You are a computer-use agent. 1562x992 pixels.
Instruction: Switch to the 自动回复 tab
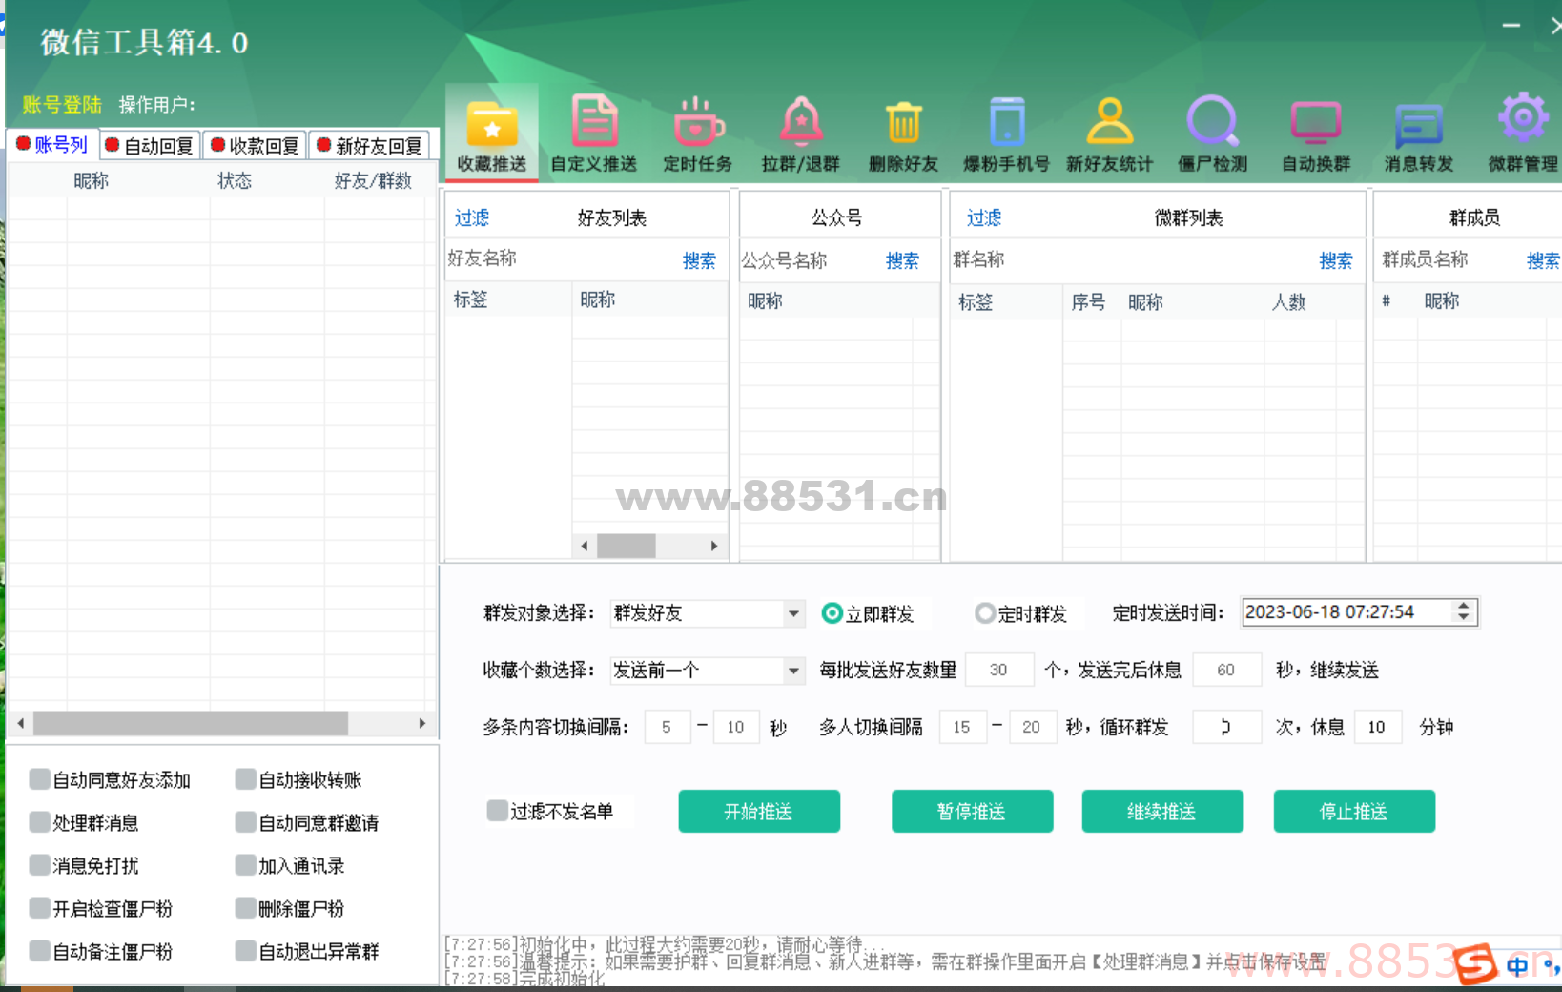150,146
